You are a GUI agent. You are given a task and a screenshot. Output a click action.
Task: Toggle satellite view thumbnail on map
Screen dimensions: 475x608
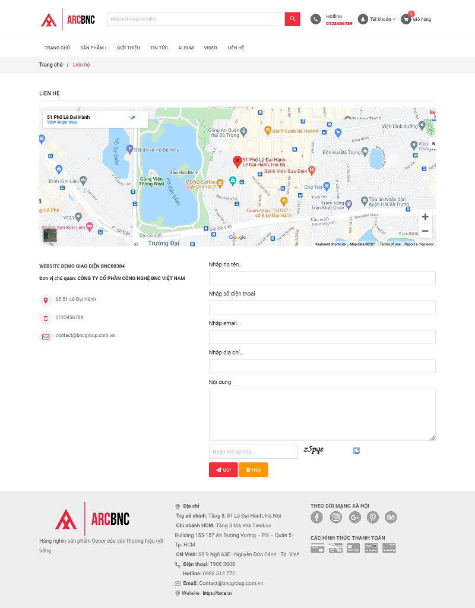pyautogui.click(x=50, y=235)
